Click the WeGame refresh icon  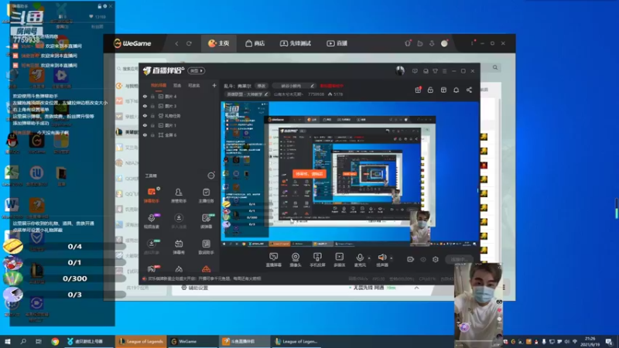[189, 43]
